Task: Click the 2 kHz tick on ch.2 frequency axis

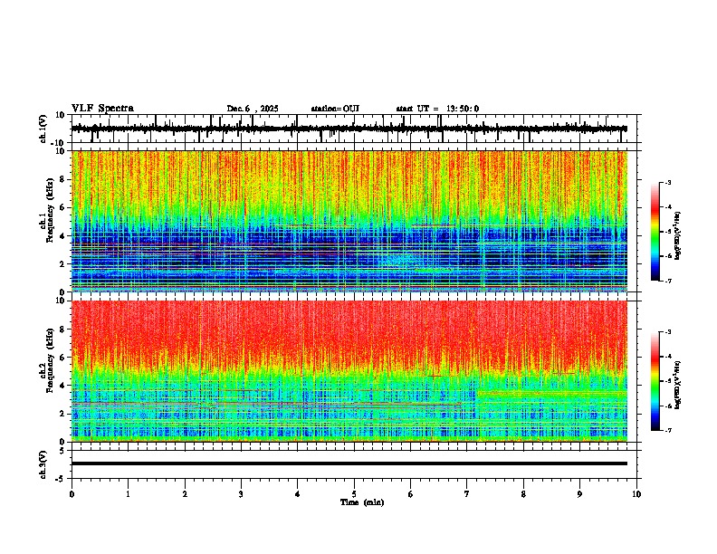Action: click(62, 414)
